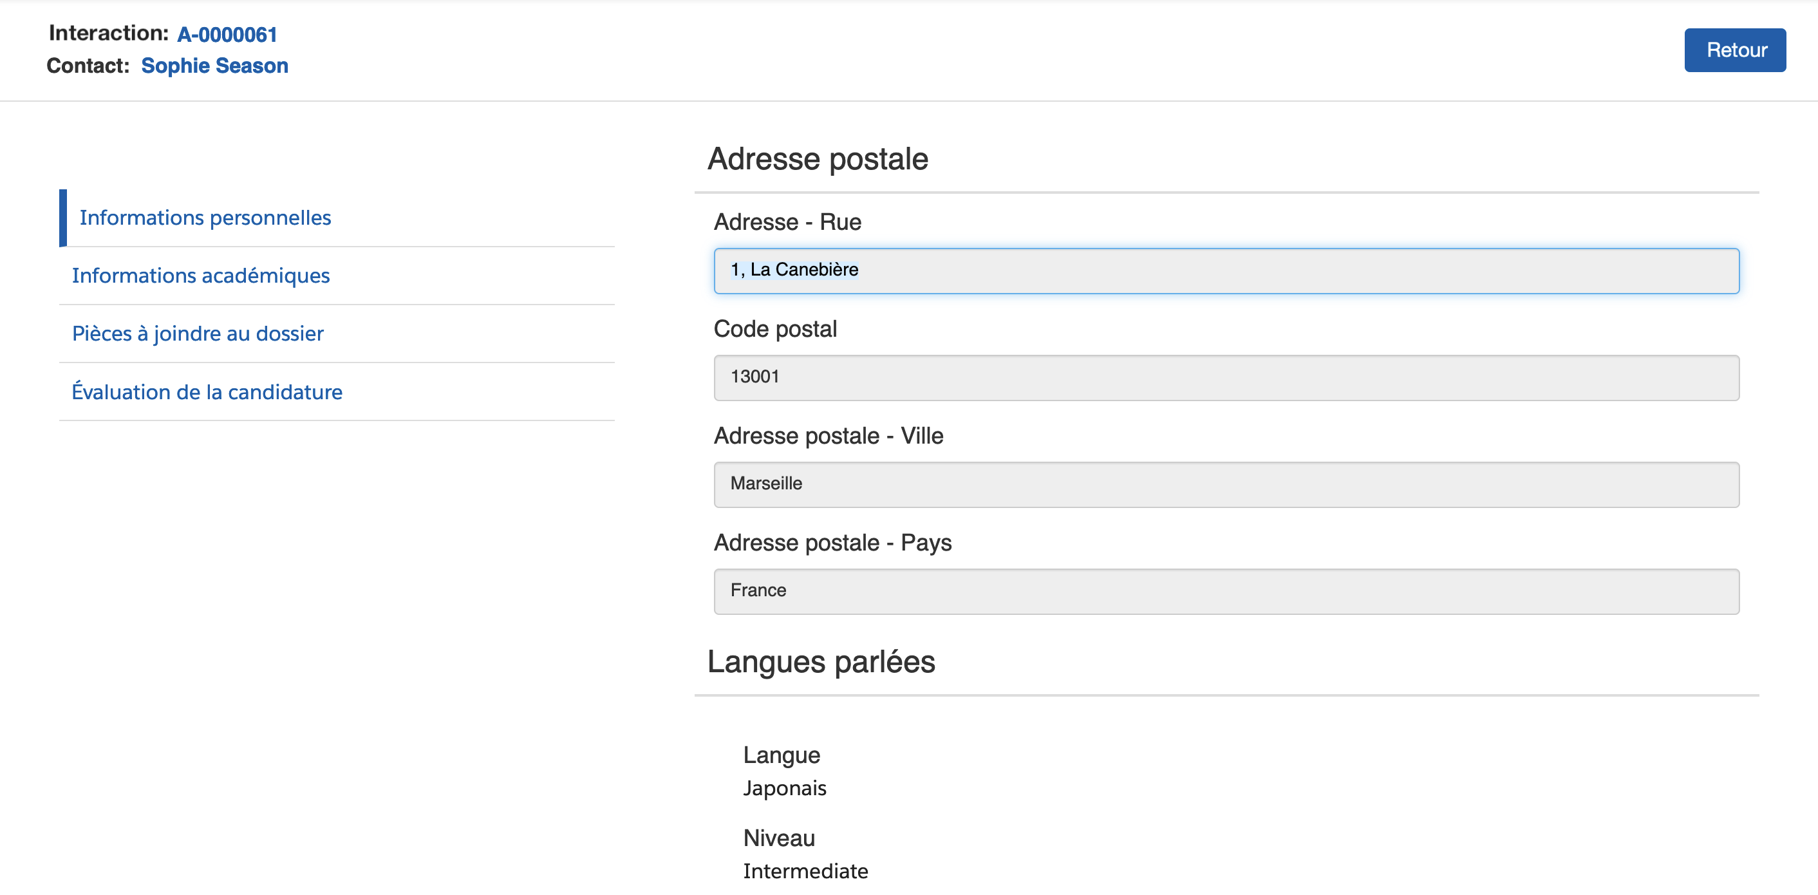Screen dimensions: 1818x895
Task: Click the Japonais language value
Action: tap(784, 787)
